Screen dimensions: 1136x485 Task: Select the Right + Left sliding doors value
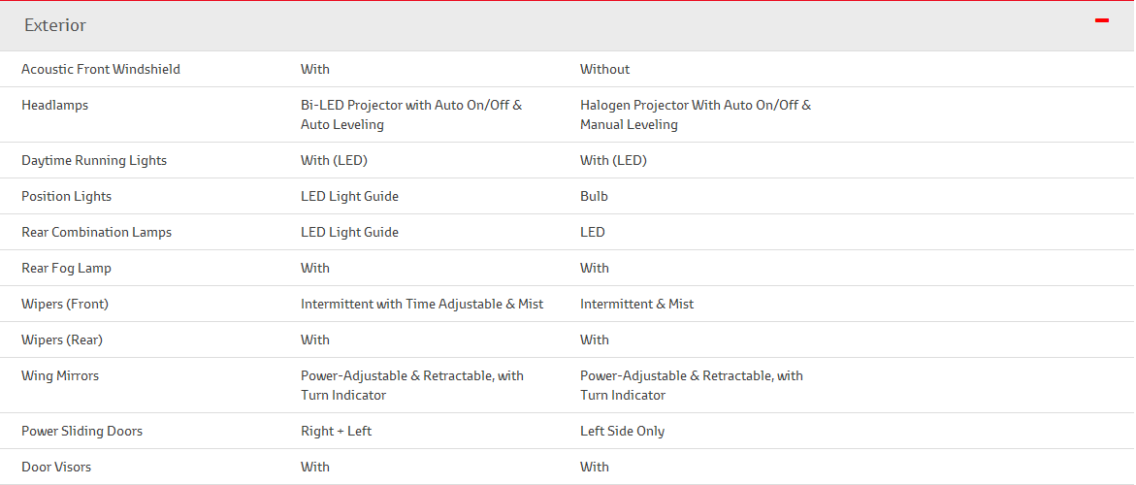tap(337, 432)
